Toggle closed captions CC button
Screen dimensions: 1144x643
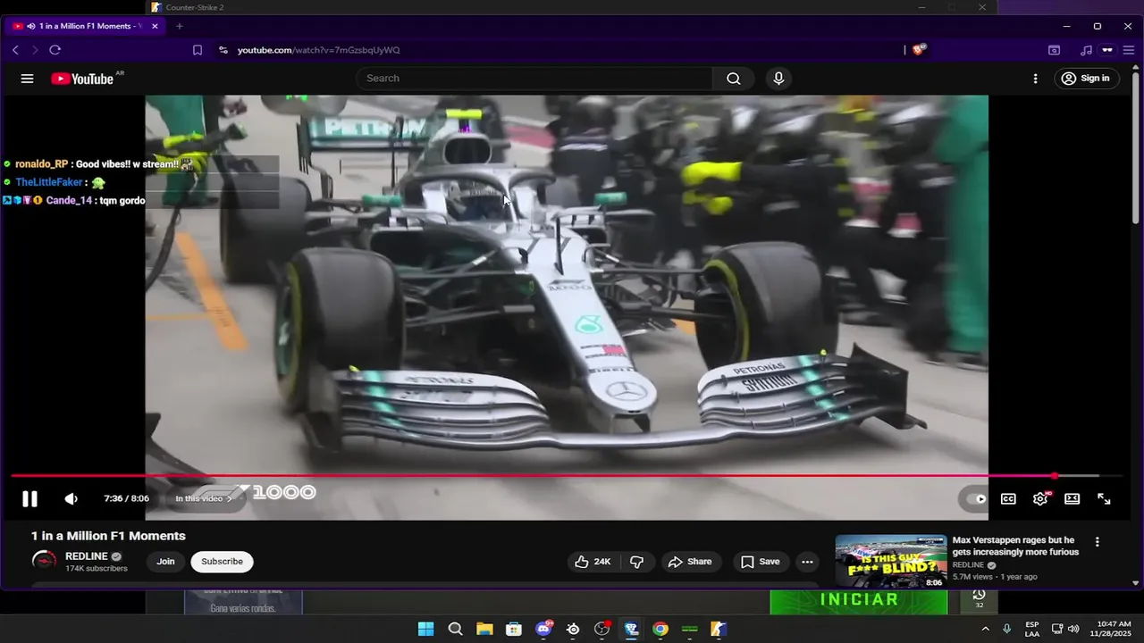point(1008,499)
